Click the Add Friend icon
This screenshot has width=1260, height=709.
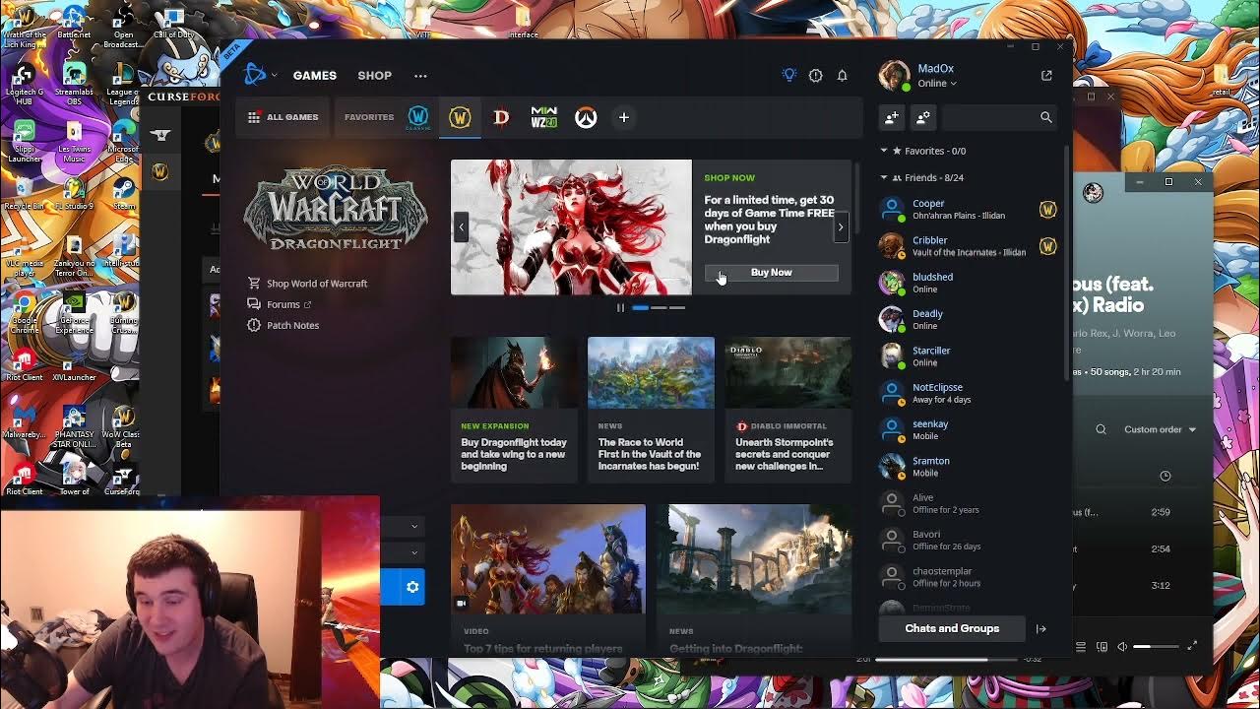891,117
